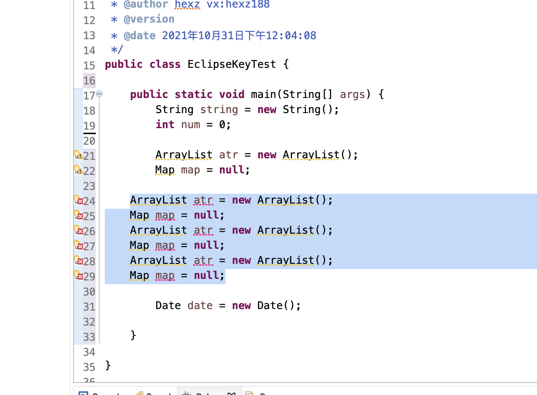Click the warning quick-fix icon on line 21

pyautogui.click(x=78, y=155)
